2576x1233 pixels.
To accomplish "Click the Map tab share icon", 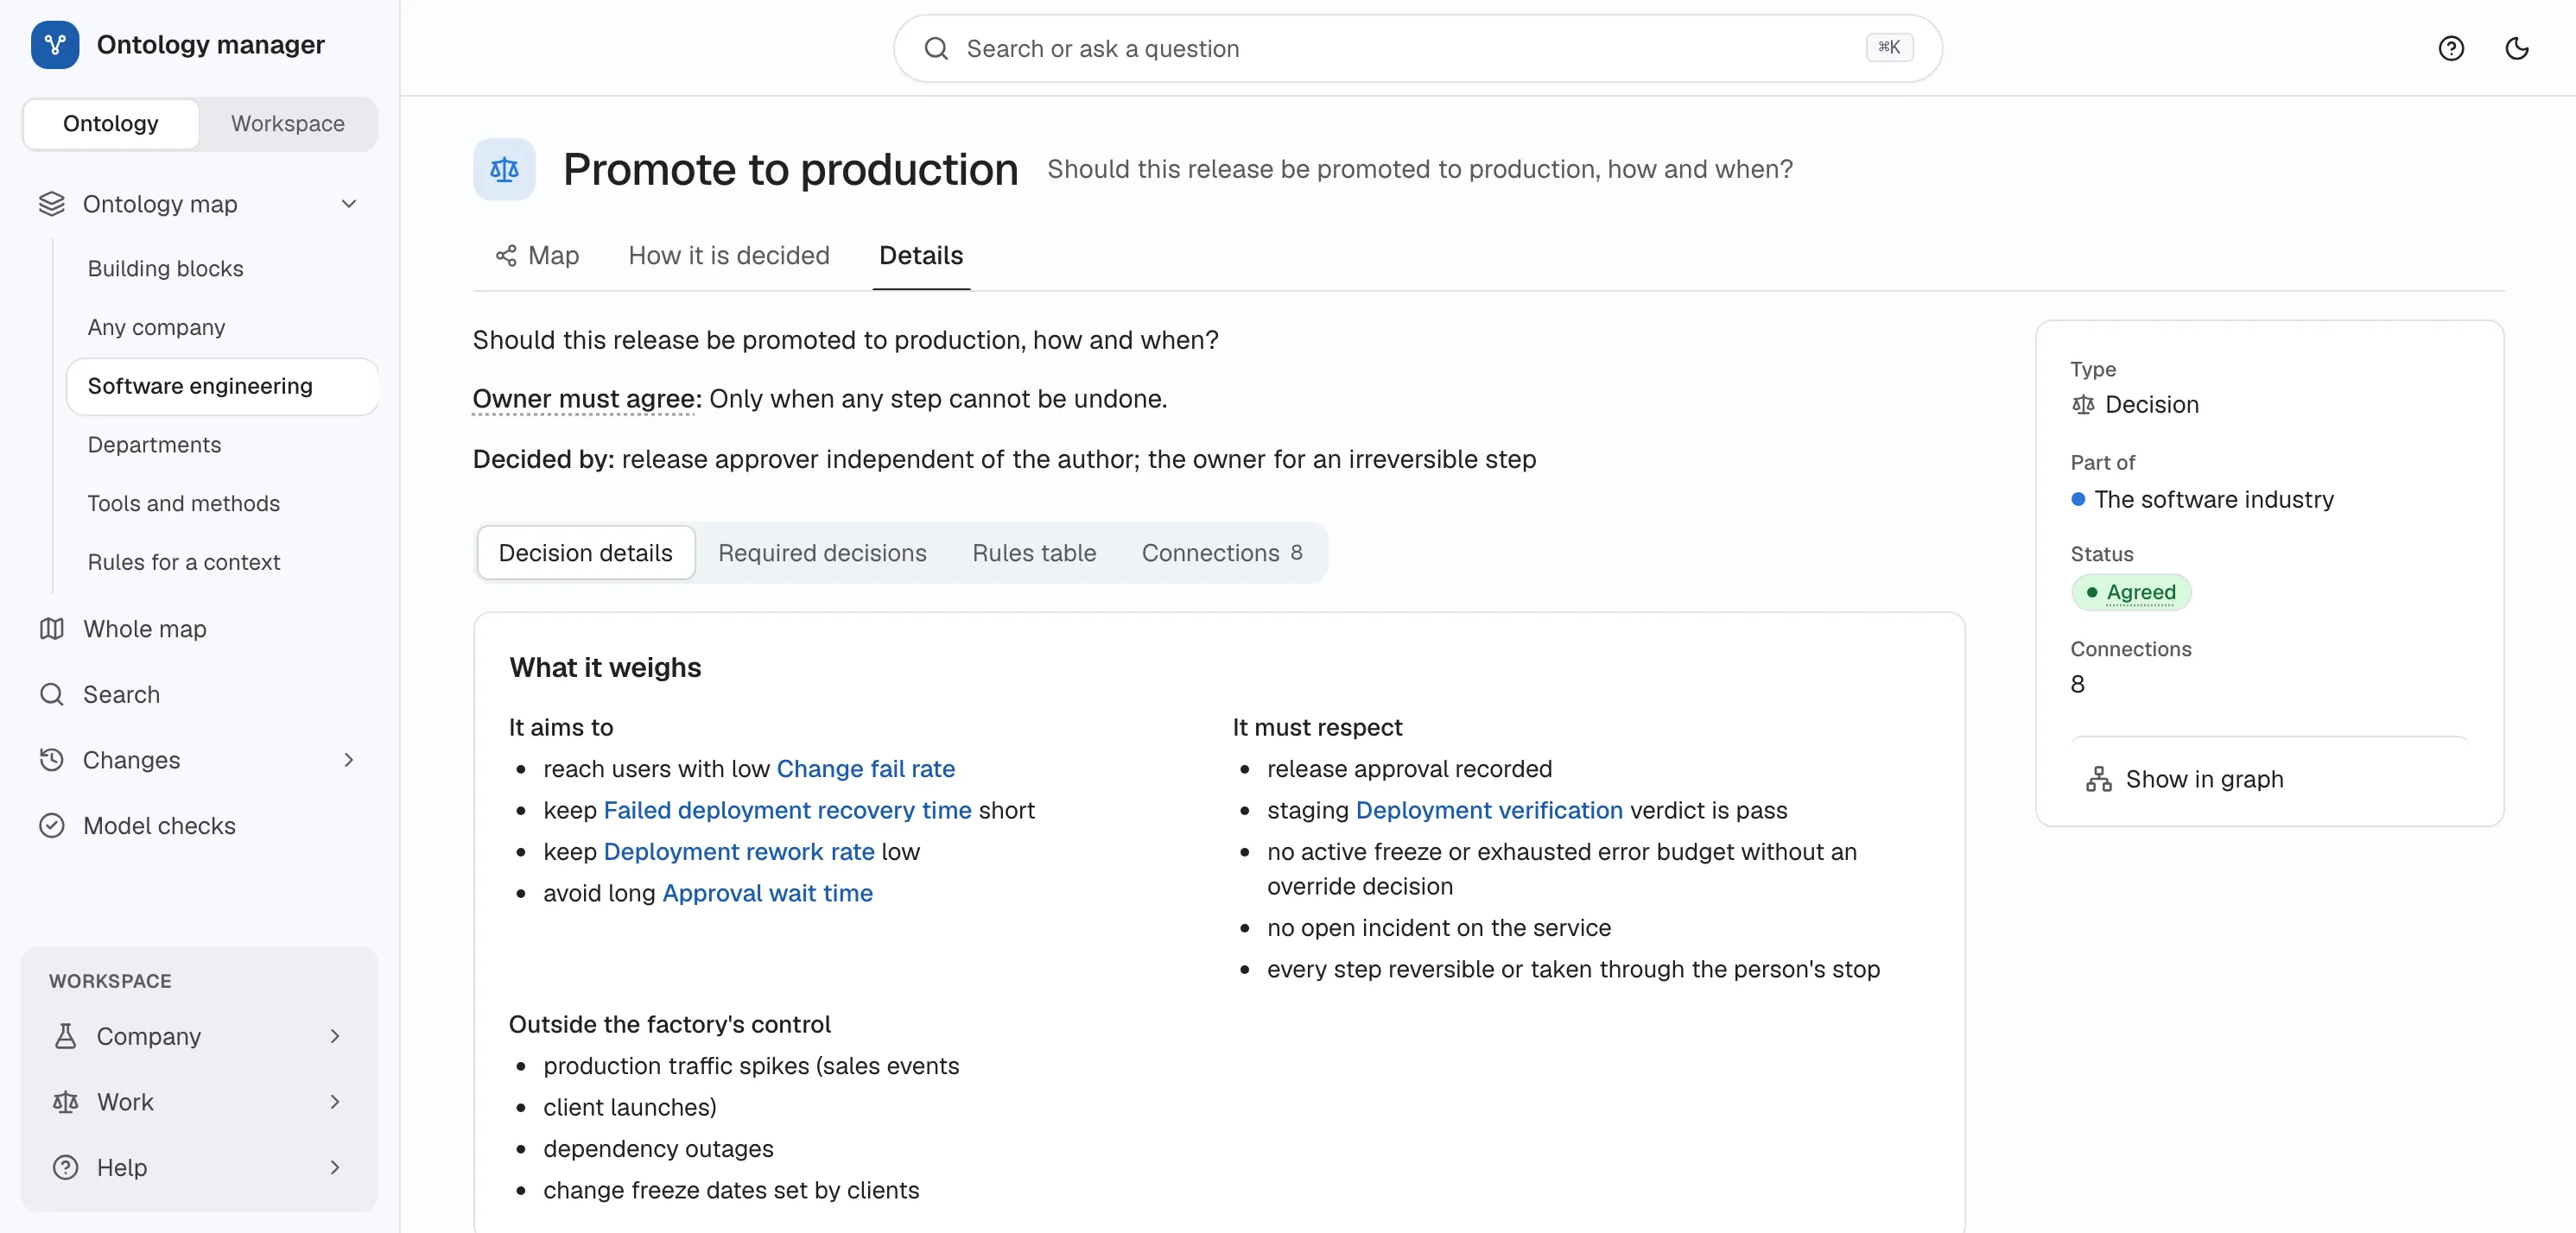I will [506, 256].
